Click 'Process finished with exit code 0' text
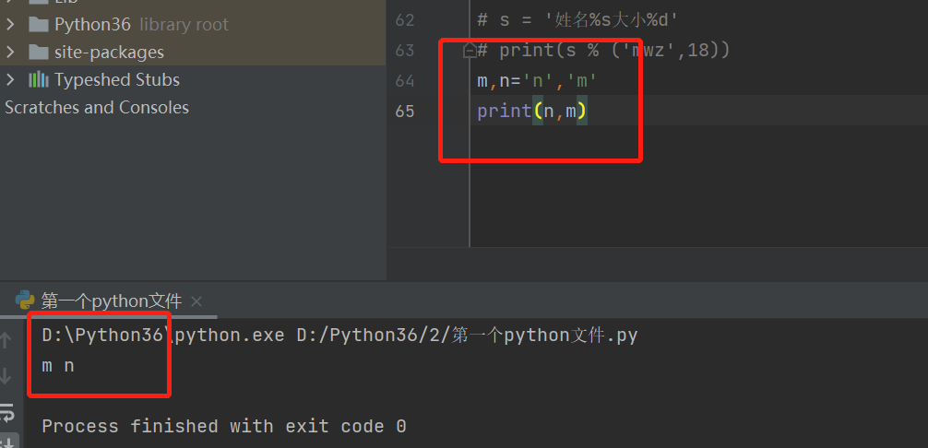Image resolution: width=928 pixels, height=448 pixels. 224,426
